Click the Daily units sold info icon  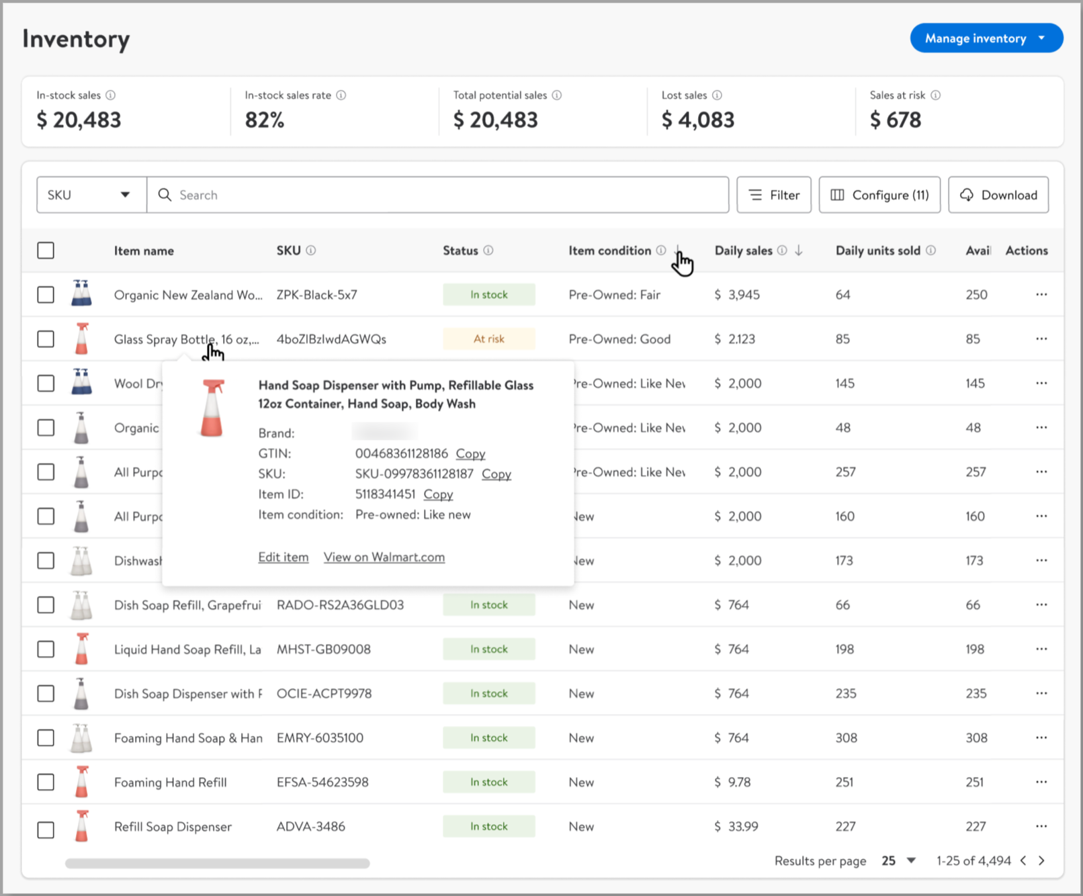[x=930, y=251]
